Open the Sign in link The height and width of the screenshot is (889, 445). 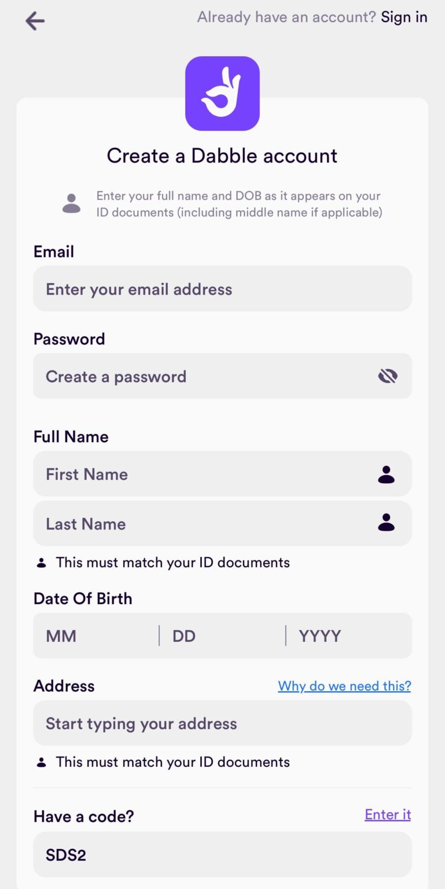click(x=404, y=17)
